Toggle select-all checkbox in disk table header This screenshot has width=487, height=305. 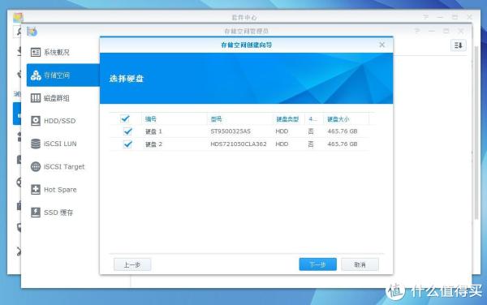pos(125,118)
